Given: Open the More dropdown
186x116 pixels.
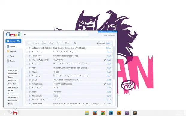Looking at the screenshot, I should pos(68,43).
